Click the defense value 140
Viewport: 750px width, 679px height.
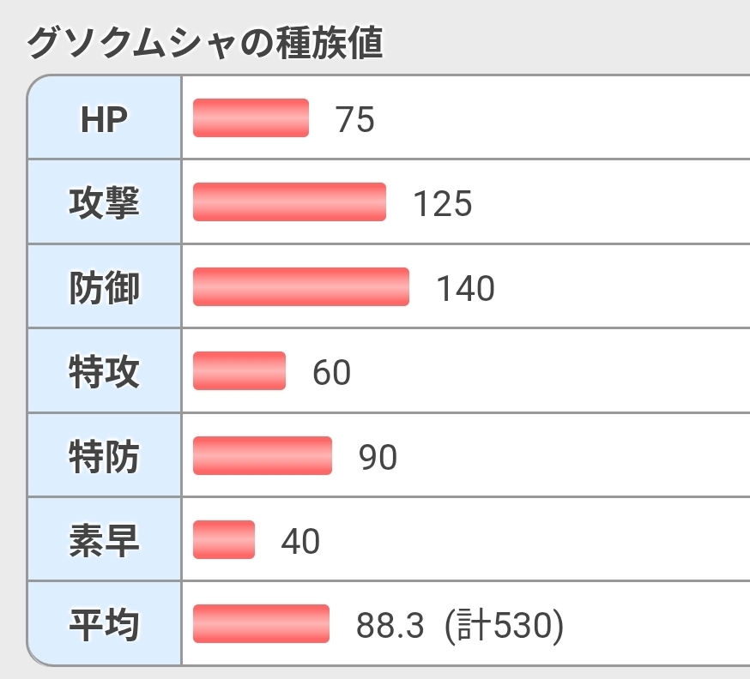466,288
